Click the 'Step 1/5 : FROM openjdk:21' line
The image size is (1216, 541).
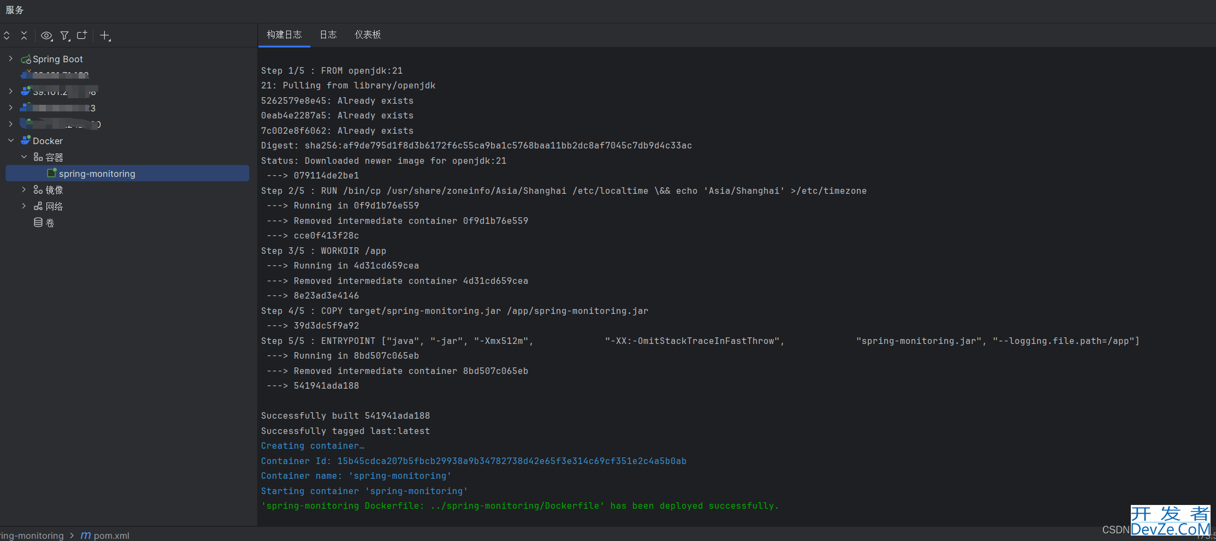click(x=332, y=71)
